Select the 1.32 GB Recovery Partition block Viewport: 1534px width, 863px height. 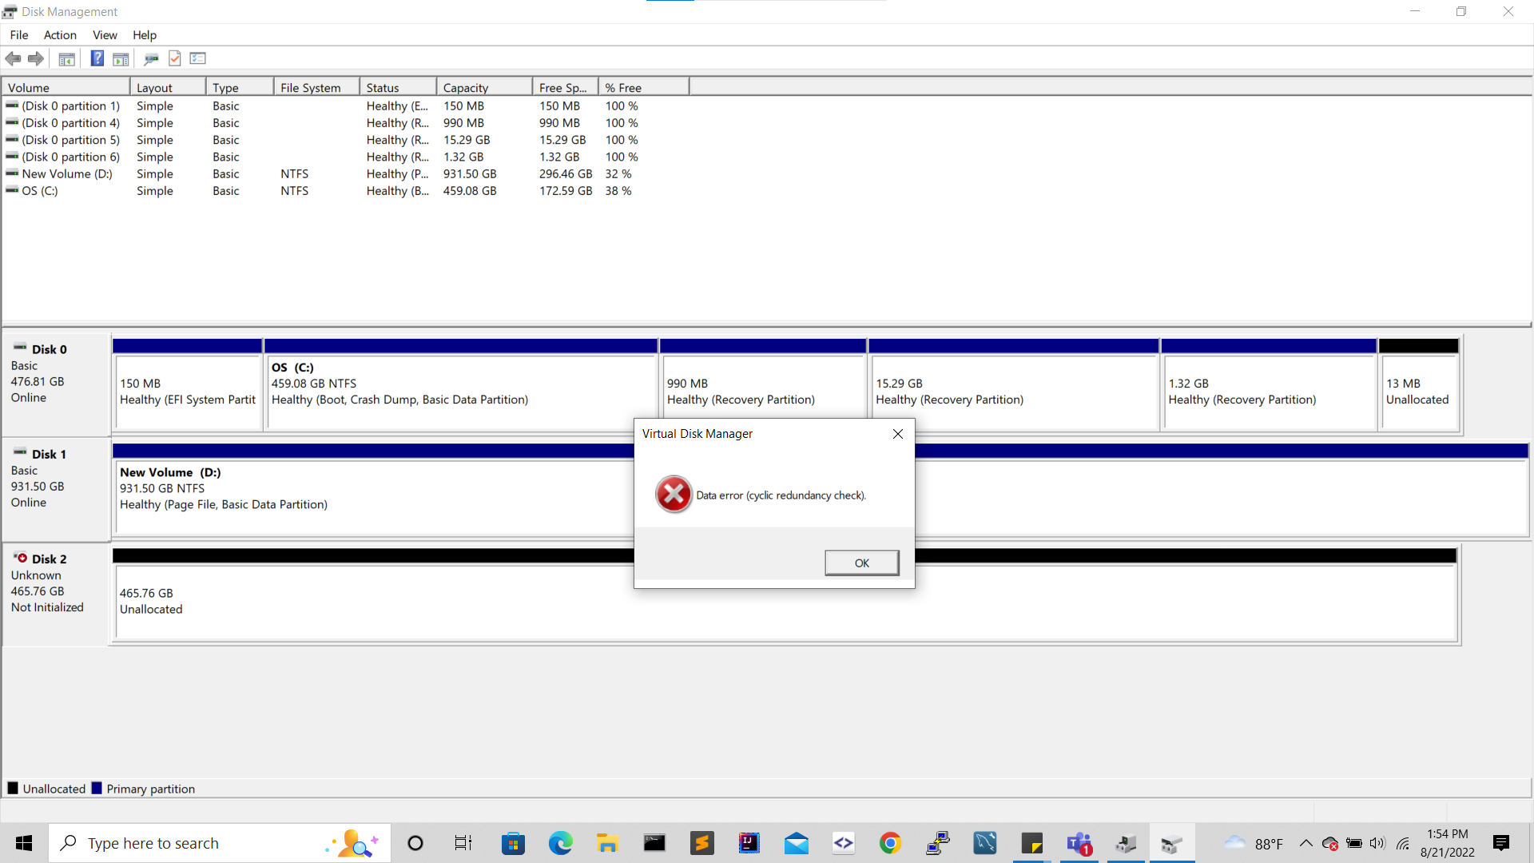(x=1269, y=385)
